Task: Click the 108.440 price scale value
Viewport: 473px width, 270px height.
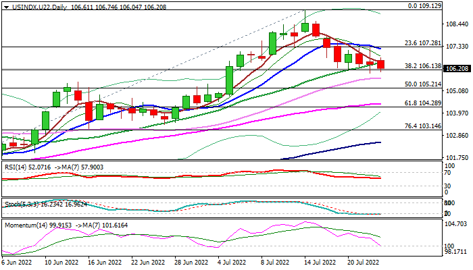Action: (457, 24)
